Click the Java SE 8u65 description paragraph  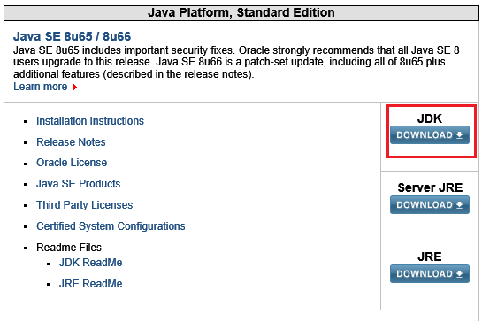[236, 62]
